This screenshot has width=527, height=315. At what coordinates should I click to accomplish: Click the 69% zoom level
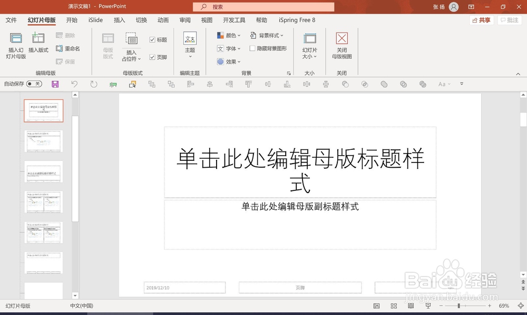(504, 306)
